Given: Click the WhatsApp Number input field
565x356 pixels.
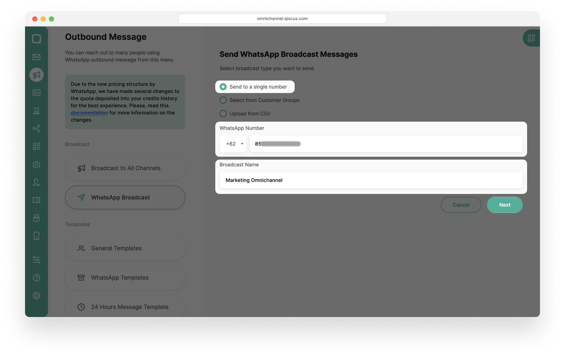Looking at the screenshot, I should pos(386,144).
